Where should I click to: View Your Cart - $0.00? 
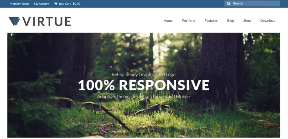coord(69,4)
